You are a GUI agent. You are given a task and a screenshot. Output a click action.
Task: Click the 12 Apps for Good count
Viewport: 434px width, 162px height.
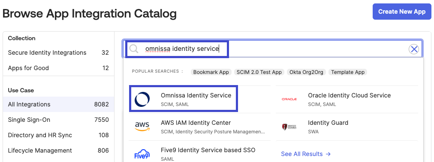[x=105, y=68]
